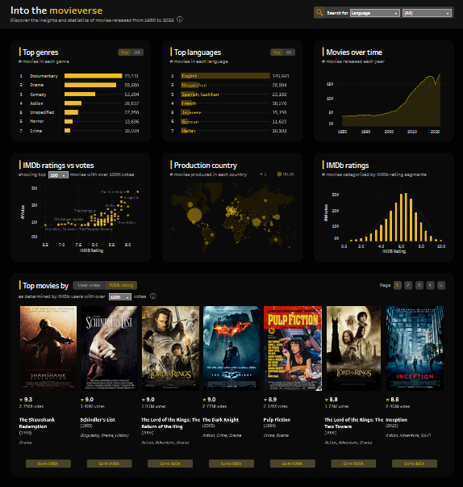Screen dimensions: 463x487
Task: Click the Action genre bar
Action: point(73,103)
